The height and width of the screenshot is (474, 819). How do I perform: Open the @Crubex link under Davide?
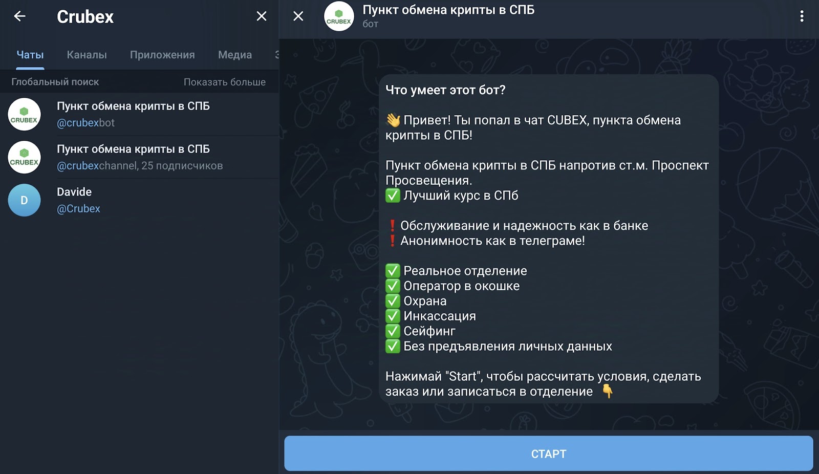coord(78,208)
